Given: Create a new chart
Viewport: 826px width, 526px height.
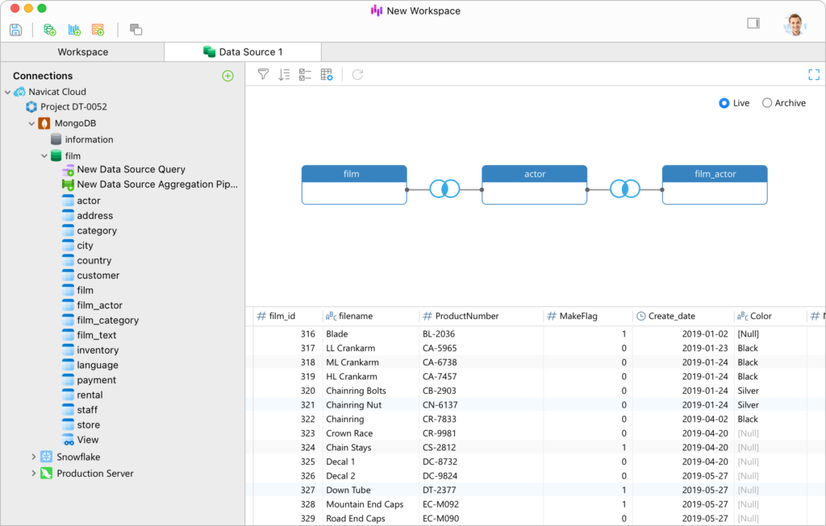Looking at the screenshot, I should (x=73, y=30).
